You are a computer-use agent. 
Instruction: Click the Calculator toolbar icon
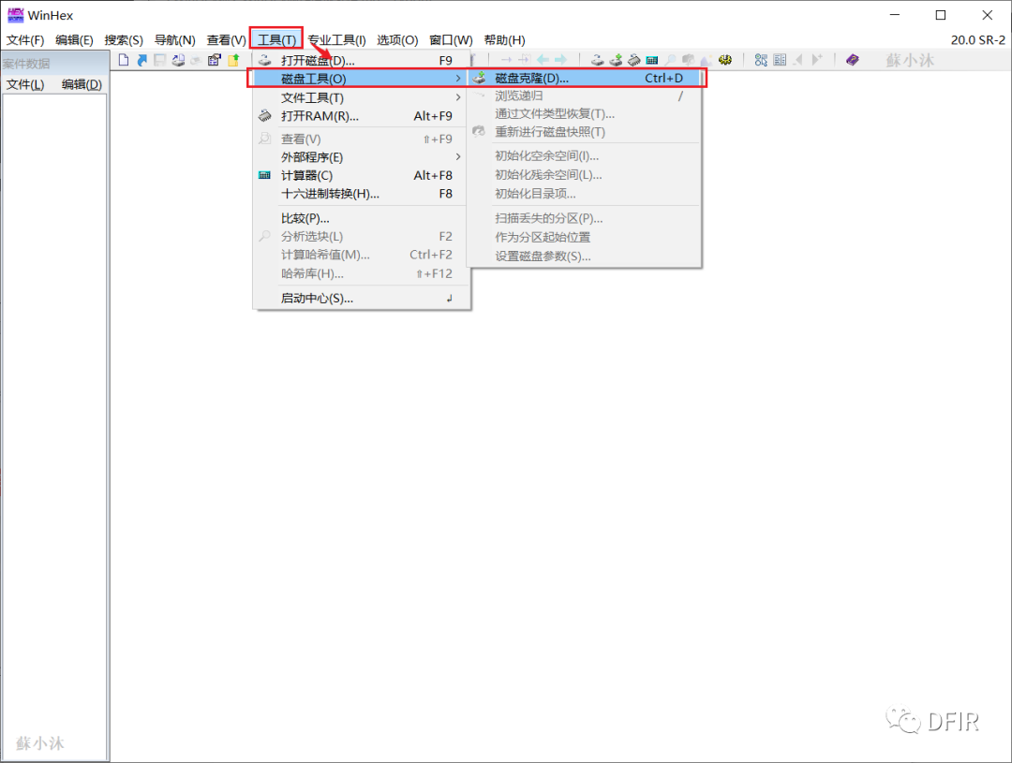coord(652,60)
